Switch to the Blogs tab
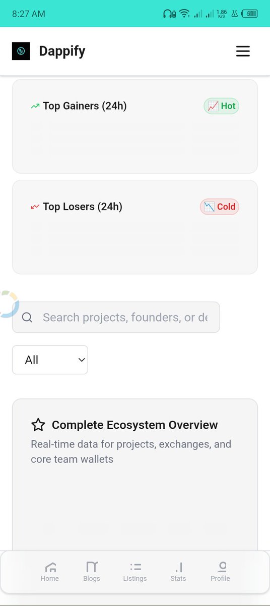The height and width of the screenshot is (606, 270). [x=92, y=572]
